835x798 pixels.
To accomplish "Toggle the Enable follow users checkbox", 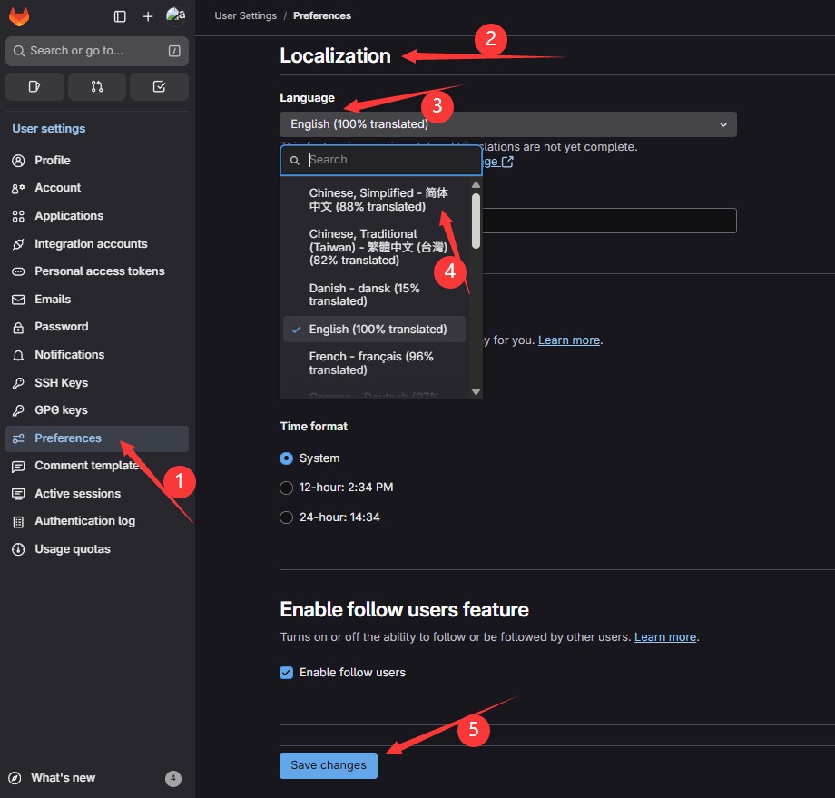I will pyautogui.click(x=287, y=673).
